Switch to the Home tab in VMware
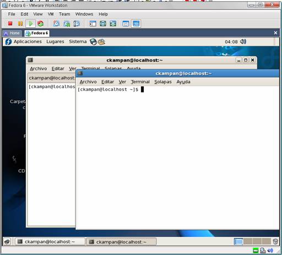The height and width of the screenshot is (255, 282). 13,33
